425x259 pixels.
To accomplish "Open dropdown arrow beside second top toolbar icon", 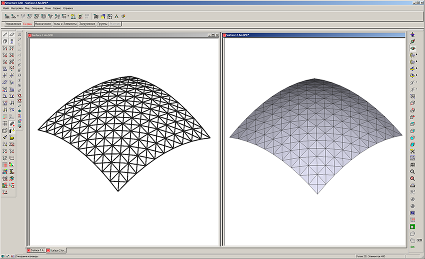I will coord(18,16).
